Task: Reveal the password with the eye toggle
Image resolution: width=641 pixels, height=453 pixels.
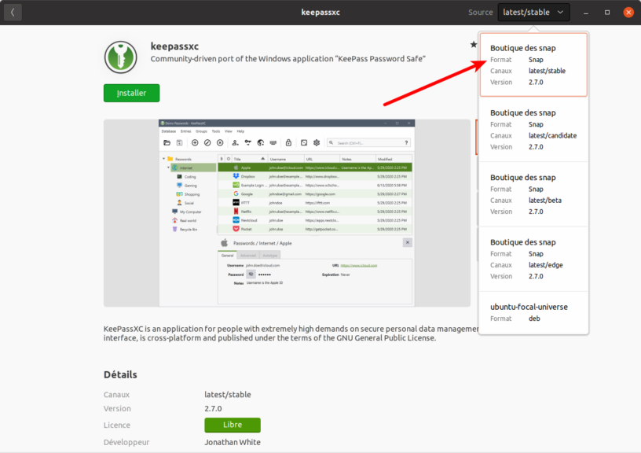Action: tap(251, 274)
